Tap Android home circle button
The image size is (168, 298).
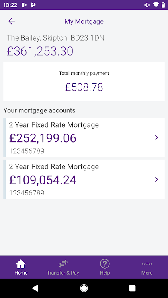(x=84, y=288)
